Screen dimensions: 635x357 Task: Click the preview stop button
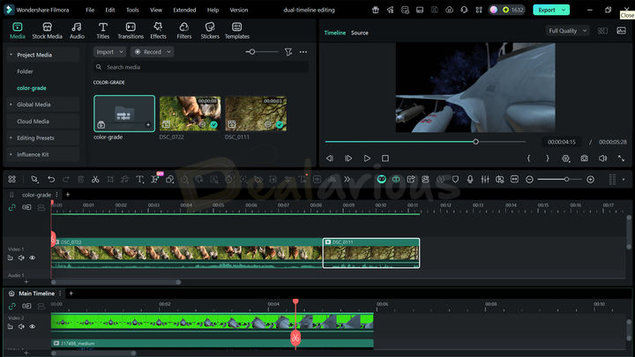click(385, 159)
